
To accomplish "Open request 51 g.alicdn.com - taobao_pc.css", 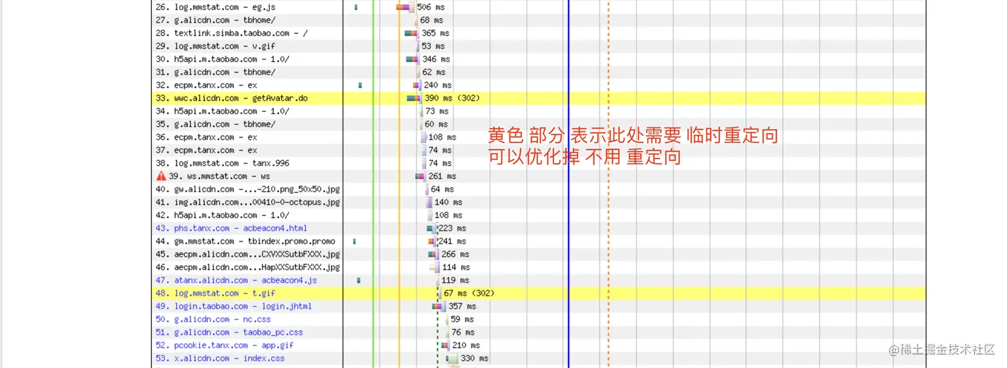I will click(x=229, y=332).
